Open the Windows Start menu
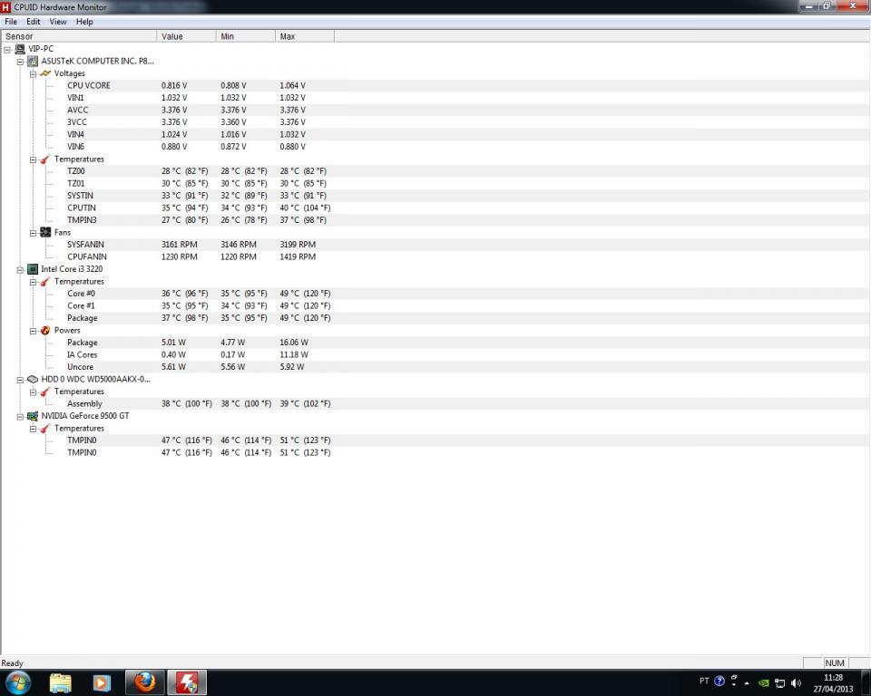 (x=18, y=682)
